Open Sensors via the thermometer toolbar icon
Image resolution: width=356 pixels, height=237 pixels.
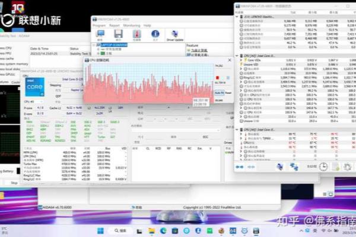(137, 35)
